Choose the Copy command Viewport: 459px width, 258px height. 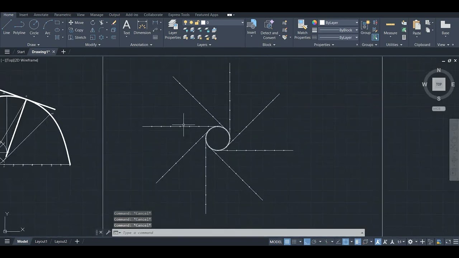(76, 30)
